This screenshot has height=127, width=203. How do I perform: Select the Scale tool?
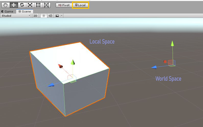(x=30, y=5)
